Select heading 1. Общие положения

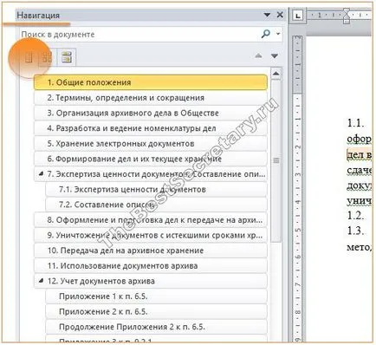(x=151, y=82)
